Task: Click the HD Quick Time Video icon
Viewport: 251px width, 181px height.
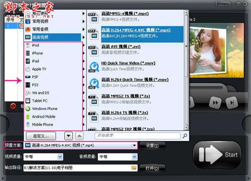Action: tap(93, 67)
